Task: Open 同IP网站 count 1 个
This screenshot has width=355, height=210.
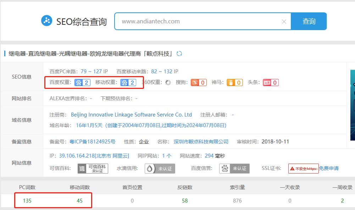Action: click(x=167, y=156)
